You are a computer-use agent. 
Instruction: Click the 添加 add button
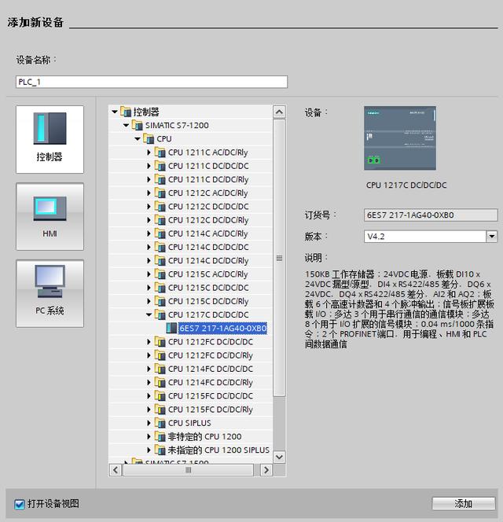click(x=464, y=504)
